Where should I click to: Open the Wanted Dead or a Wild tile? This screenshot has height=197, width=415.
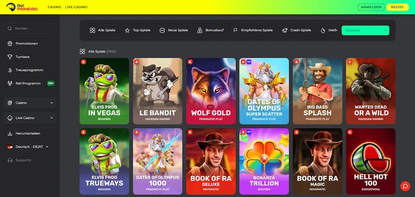[370, 91]
